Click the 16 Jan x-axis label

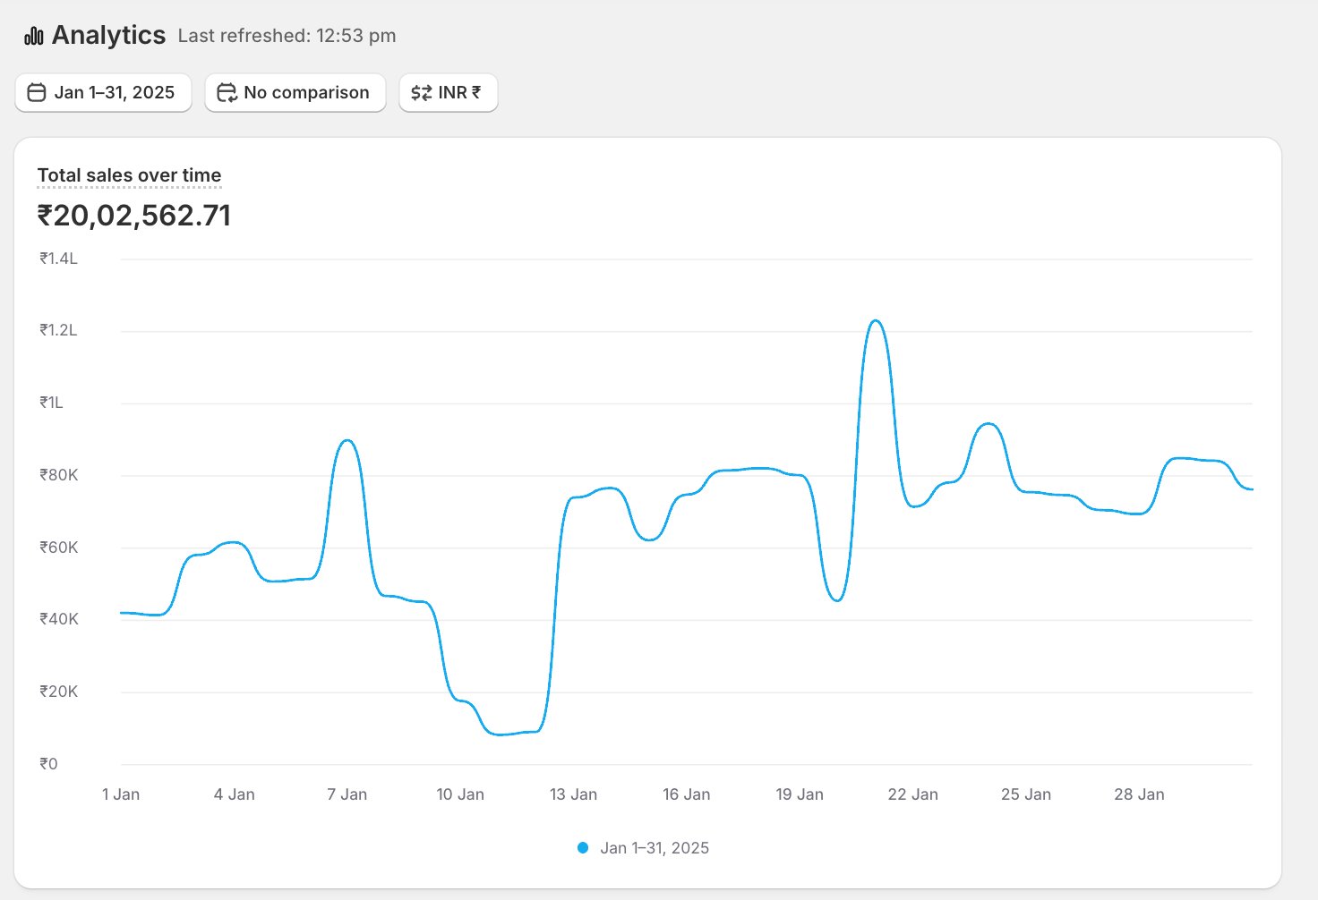[x=687, y=794]
